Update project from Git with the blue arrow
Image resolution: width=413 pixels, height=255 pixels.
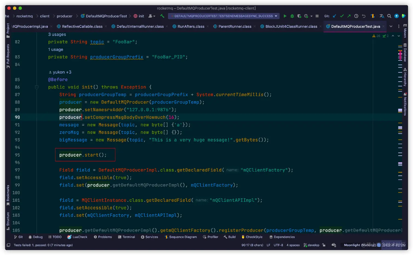[x=334, y=16]
